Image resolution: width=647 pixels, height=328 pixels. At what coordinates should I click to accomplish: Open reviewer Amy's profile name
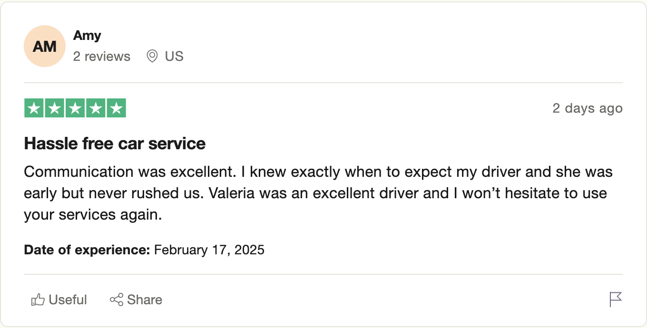tap(87, 36)
